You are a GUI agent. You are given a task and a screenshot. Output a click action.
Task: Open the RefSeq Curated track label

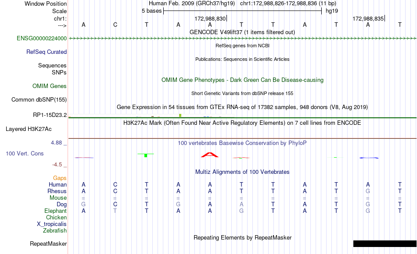pyautogui.click(x=46, y=52)
